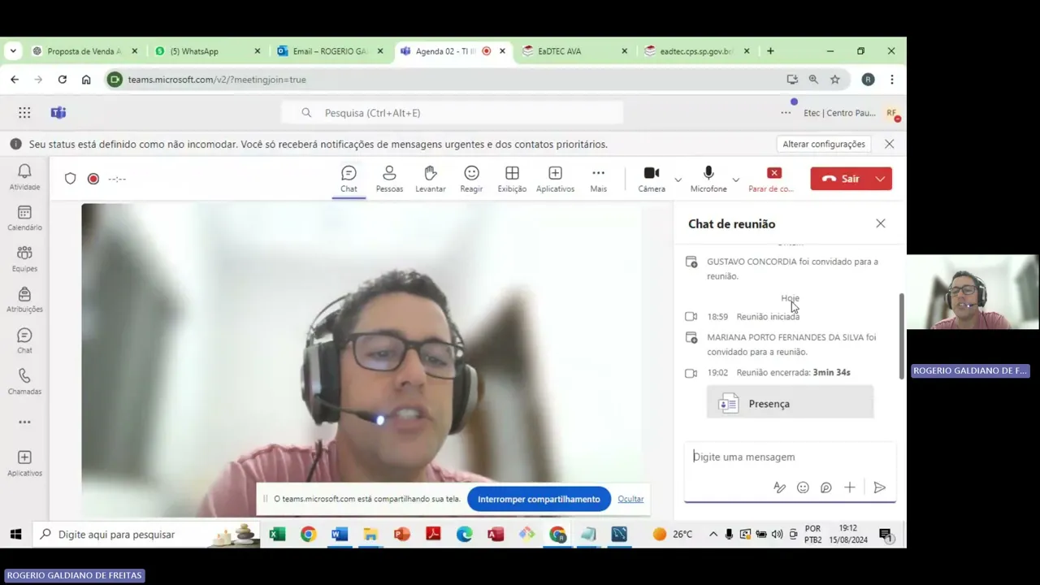1040x585 pixels.
Task: Dismiss the status notification banner
Action: coord(889,144)
